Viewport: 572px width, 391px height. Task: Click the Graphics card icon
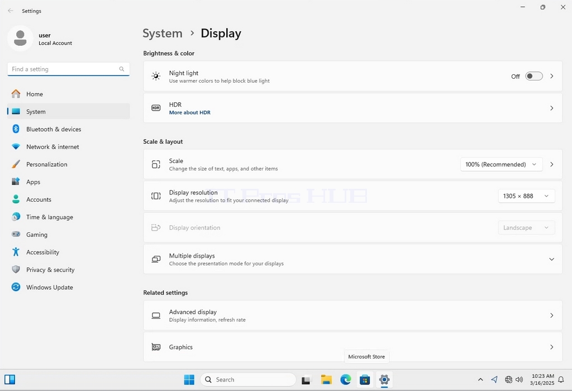click(156, 347)
